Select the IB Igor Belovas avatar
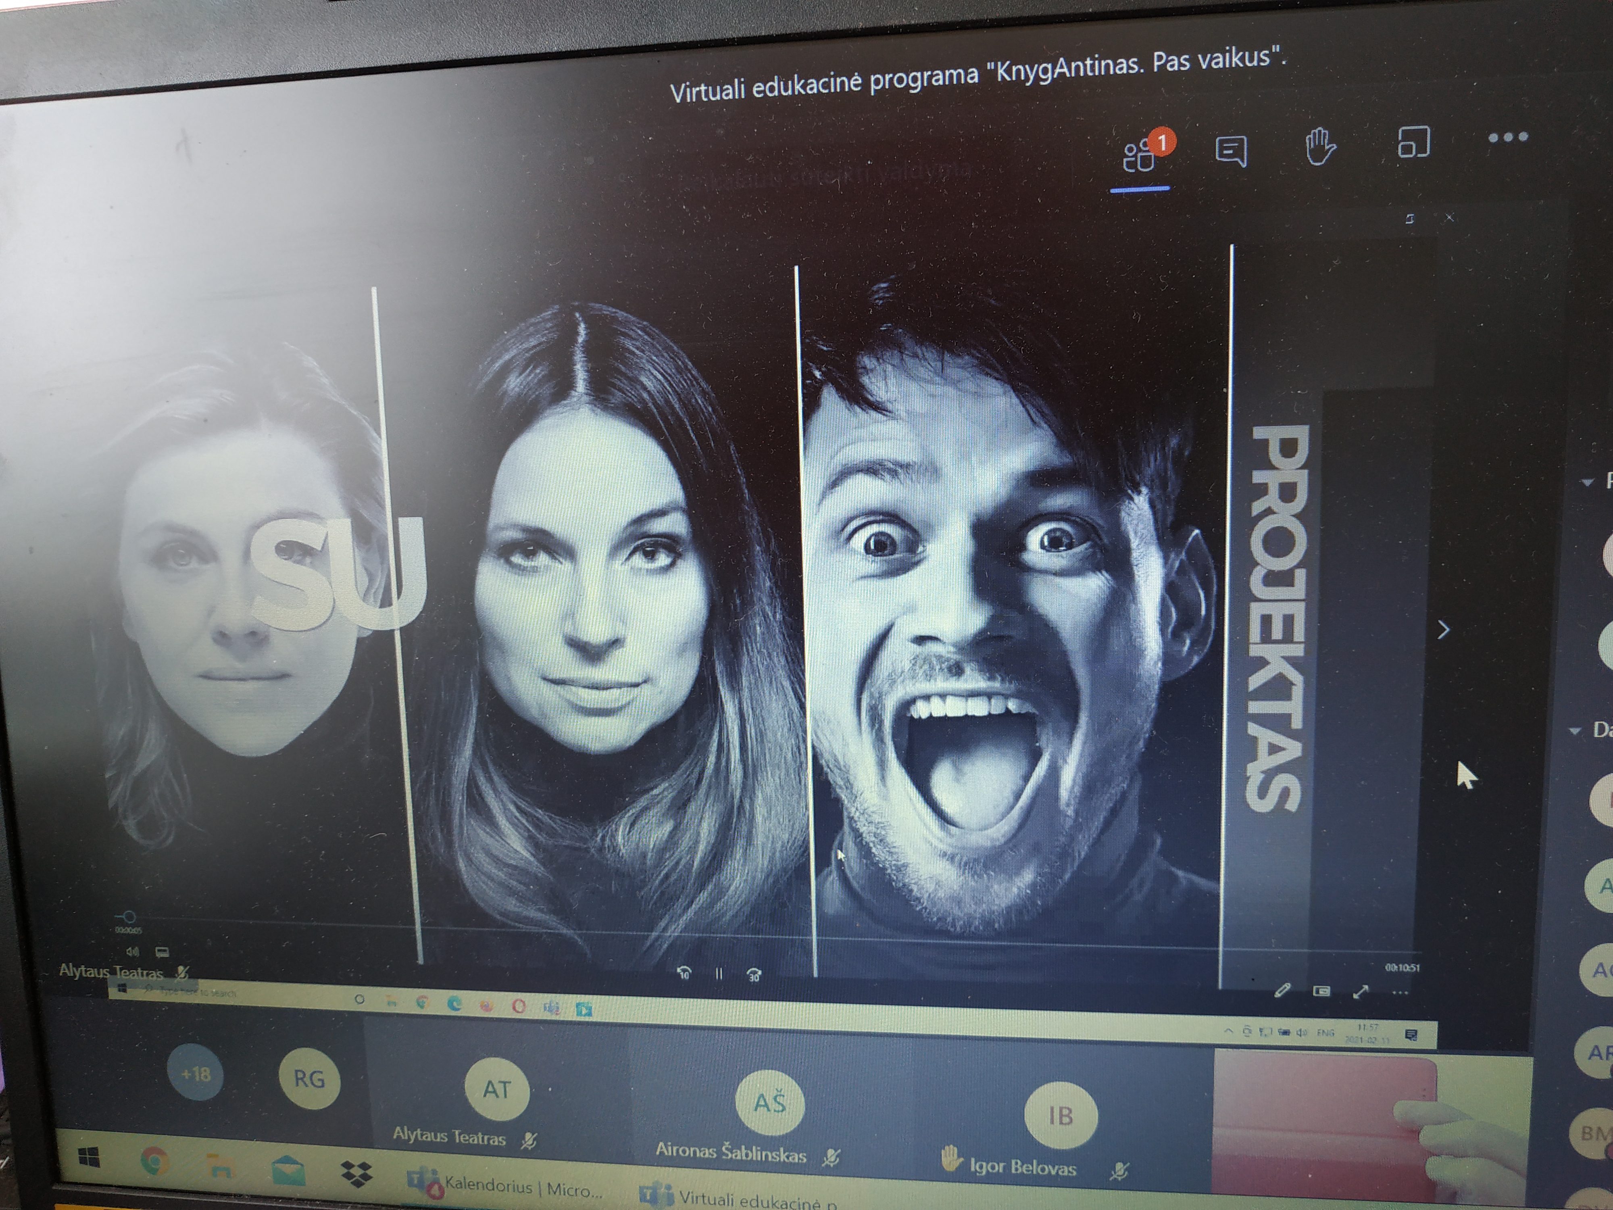Viewport: 1613px width, 1210px height. tap(1060, 1116)
